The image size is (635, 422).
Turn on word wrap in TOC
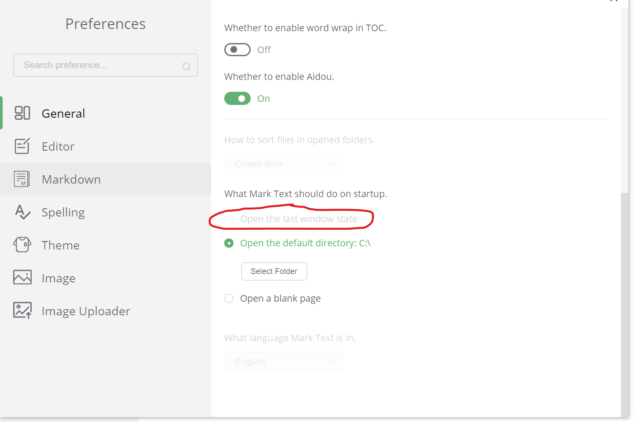coord(237,50)
